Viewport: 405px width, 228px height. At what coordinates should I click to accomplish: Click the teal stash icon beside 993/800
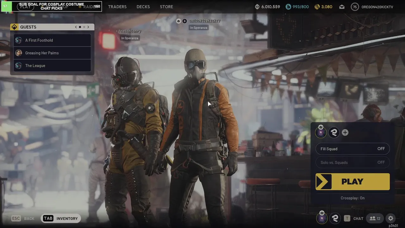coord(288,7)
